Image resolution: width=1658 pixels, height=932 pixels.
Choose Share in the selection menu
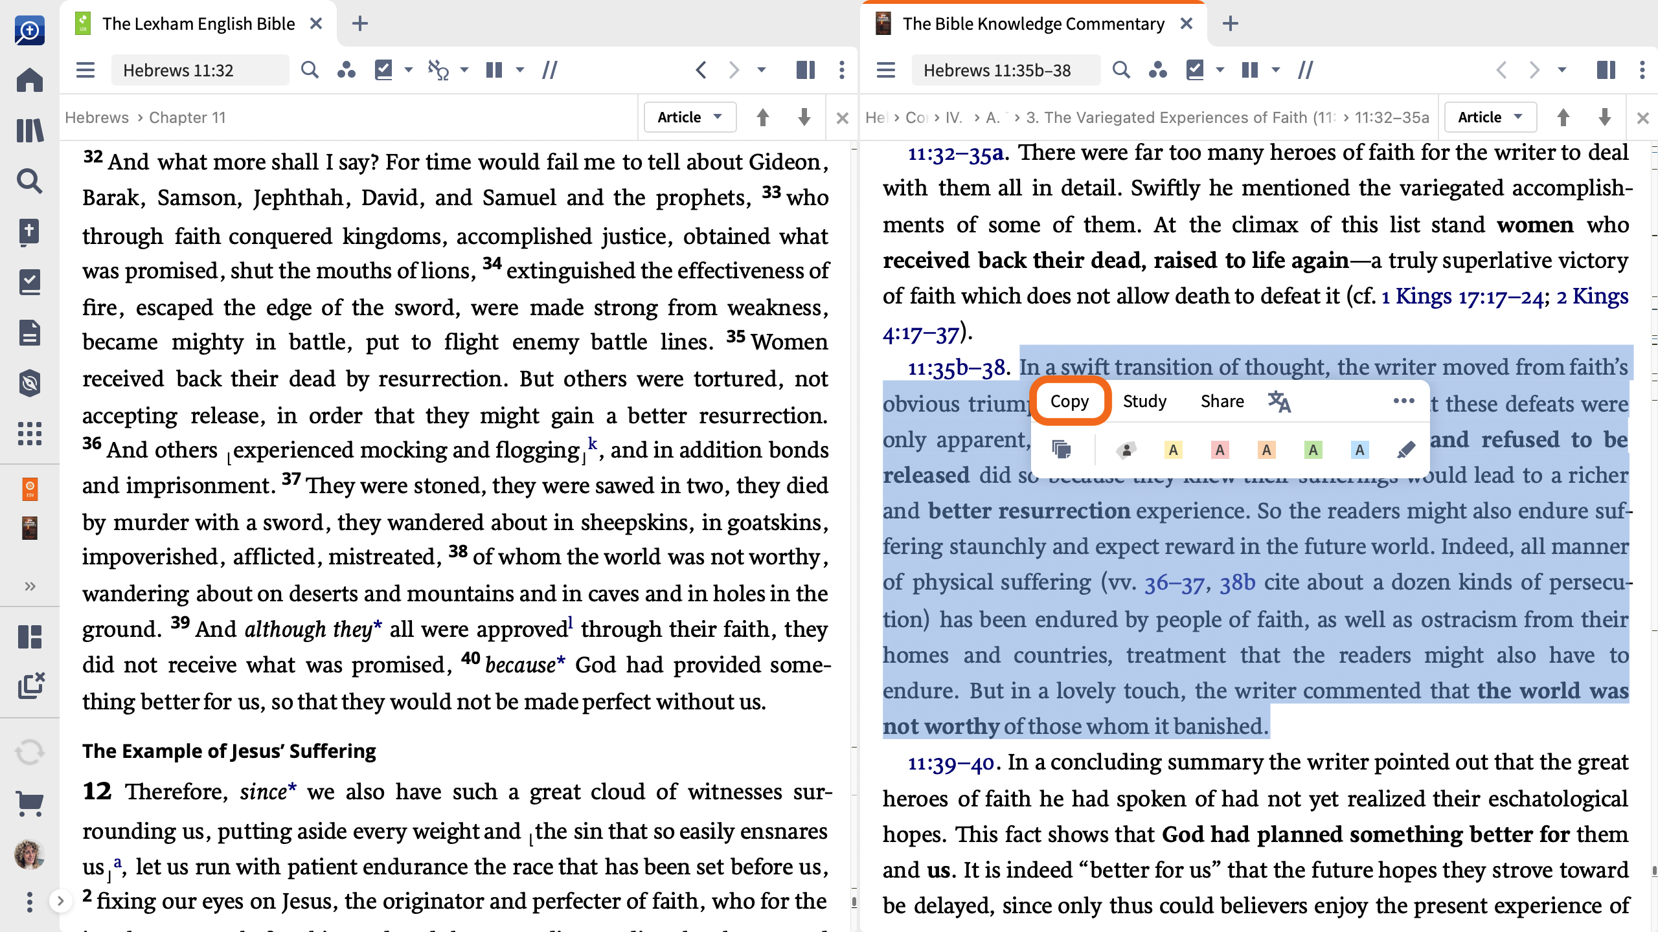pyautogui.click(x=1222, y=401)
